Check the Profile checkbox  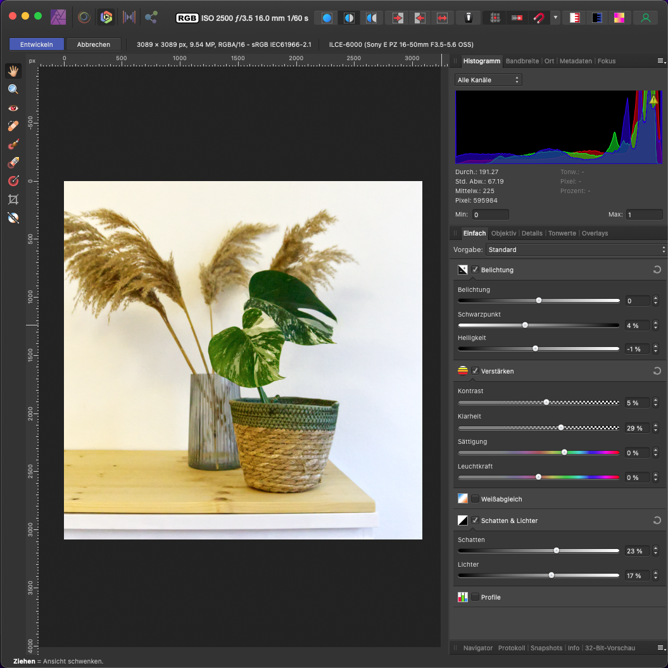pyautogui.click(x=475, y=596)
